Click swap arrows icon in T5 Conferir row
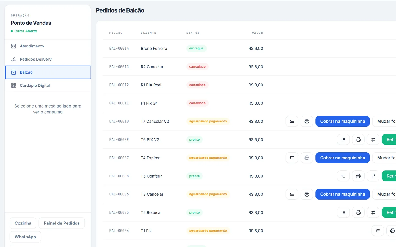Screen dimensions: 396x247 [373, 176]
